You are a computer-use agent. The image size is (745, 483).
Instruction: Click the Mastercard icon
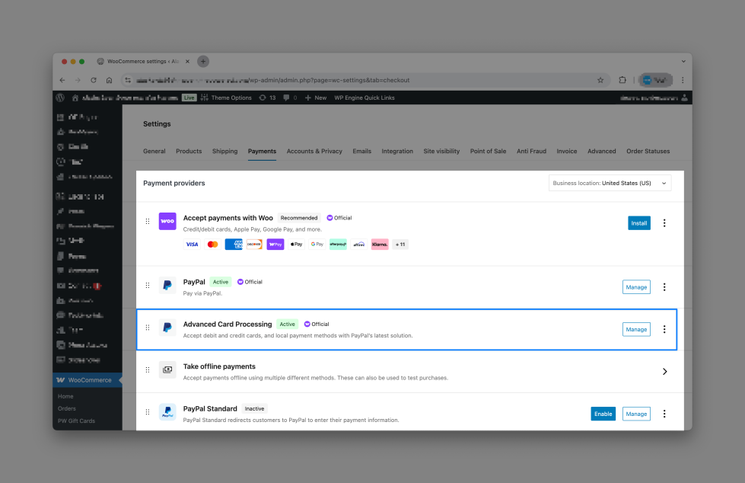pyautogui.click(x=213, y=245)
